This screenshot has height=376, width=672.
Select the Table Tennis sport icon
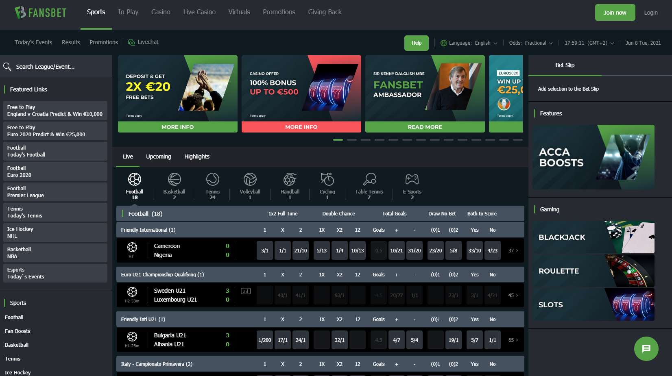point(369,179)
